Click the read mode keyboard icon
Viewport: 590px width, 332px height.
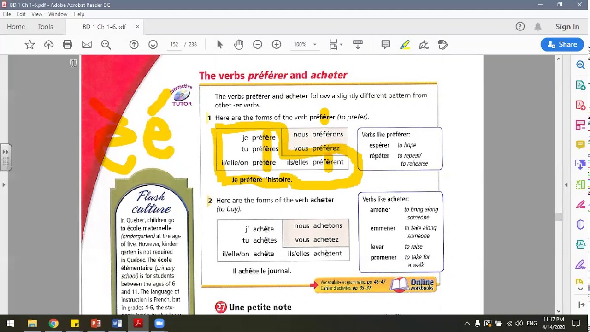pos(358,45)
